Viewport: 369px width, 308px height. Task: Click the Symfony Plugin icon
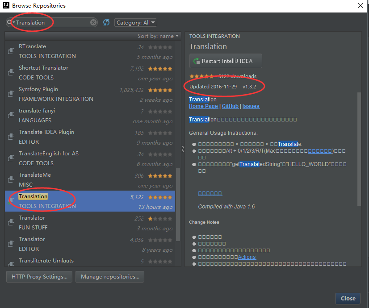point(11,94)
